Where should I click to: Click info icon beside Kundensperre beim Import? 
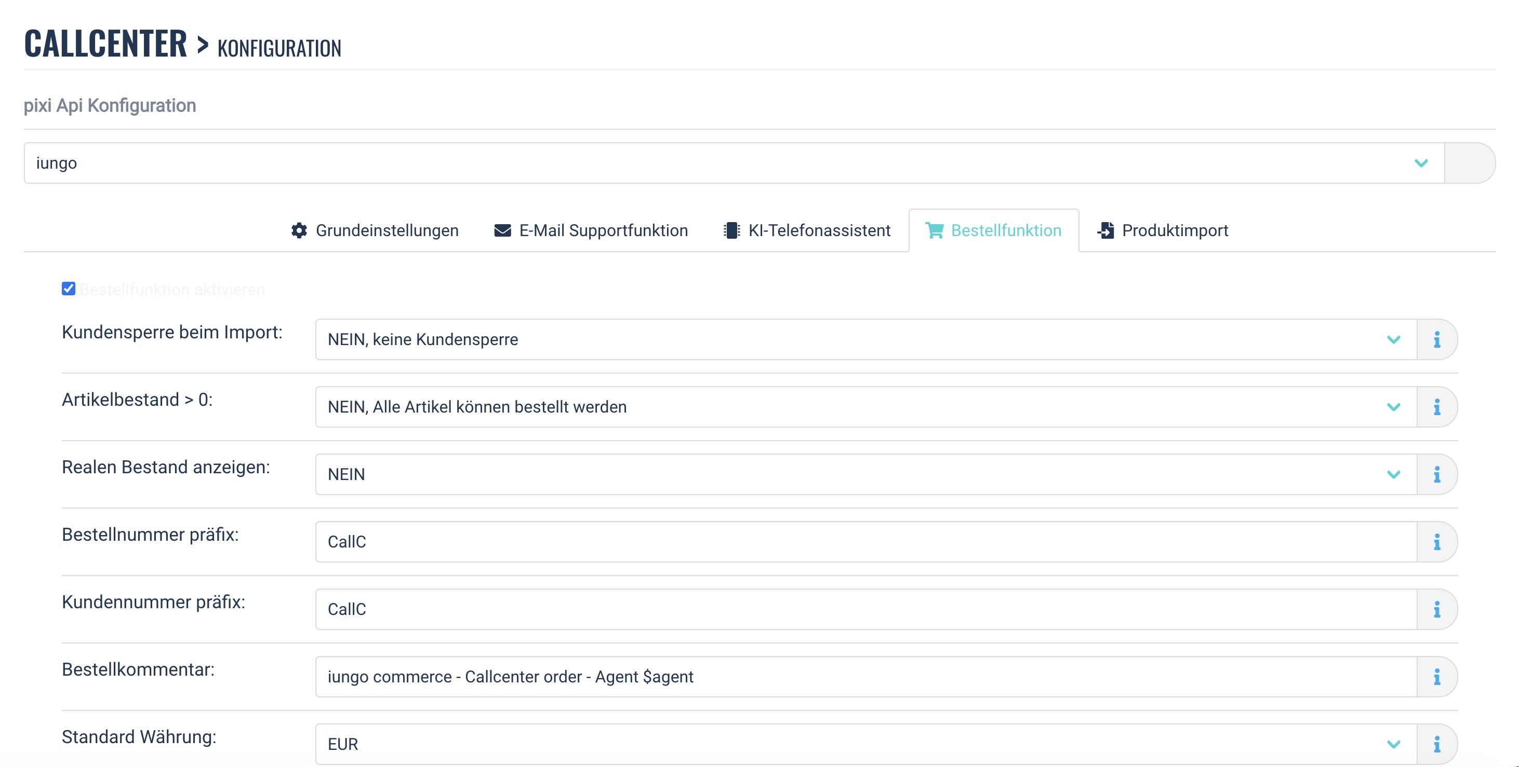(x=1436, y=339)
